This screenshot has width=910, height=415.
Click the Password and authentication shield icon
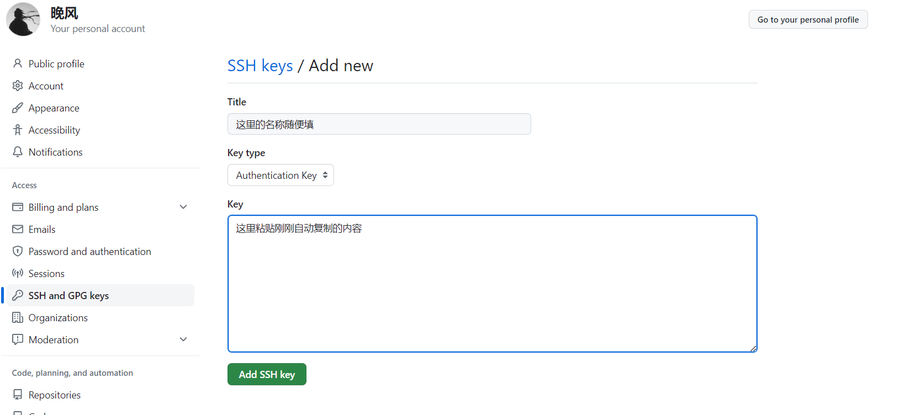click(18, 251)
